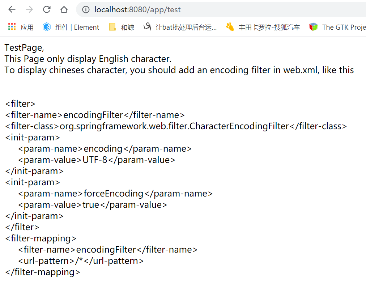Open the 让bat批处理后台运 bookmark
The height and width of the screenshot is (283, 366).
[180, 27]
